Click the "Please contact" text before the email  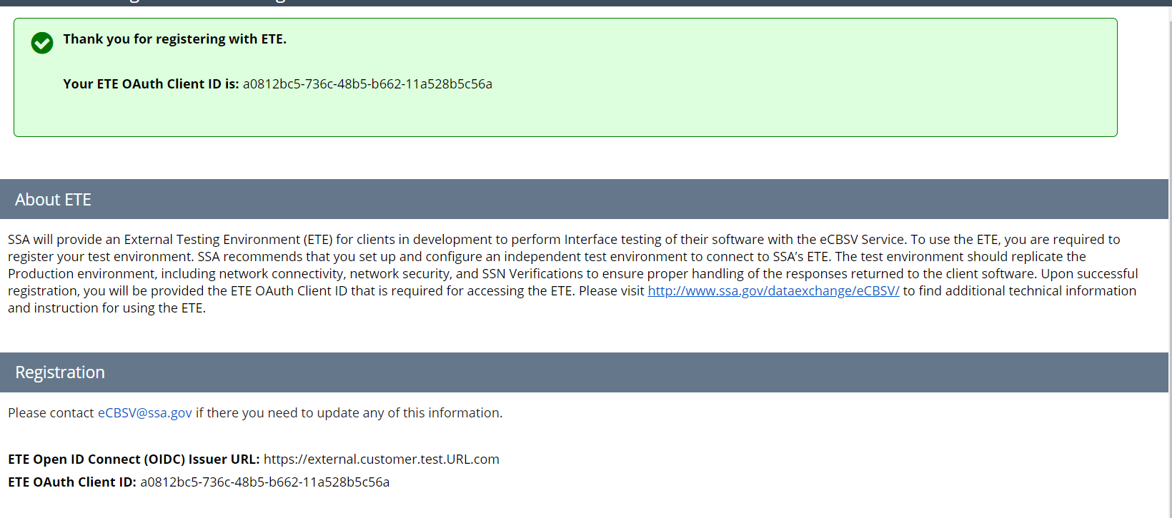51,413
